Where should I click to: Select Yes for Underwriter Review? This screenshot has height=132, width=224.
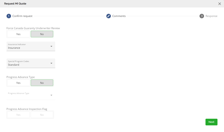[19, 34]
